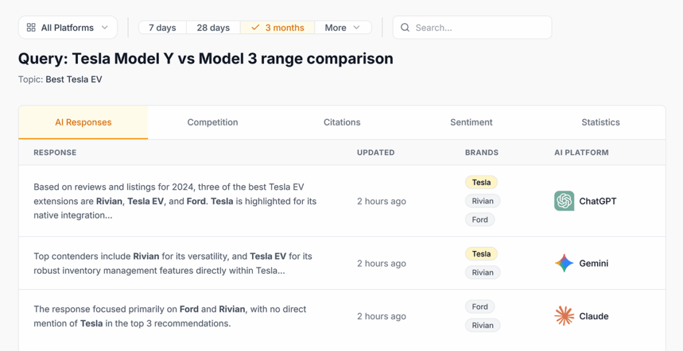Click the AI PLATFORM column header

[582, 153]
